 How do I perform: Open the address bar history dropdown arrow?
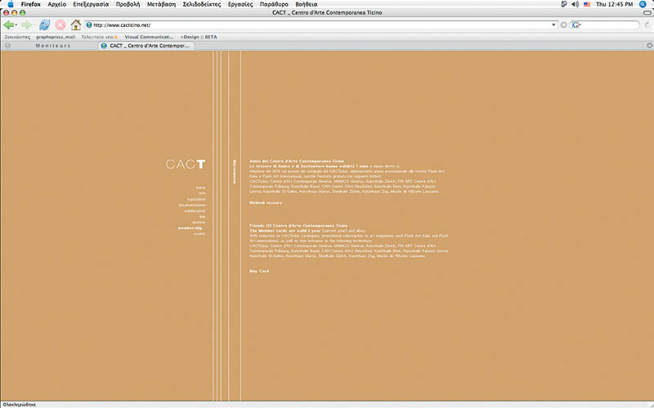(x=553, y=25)
